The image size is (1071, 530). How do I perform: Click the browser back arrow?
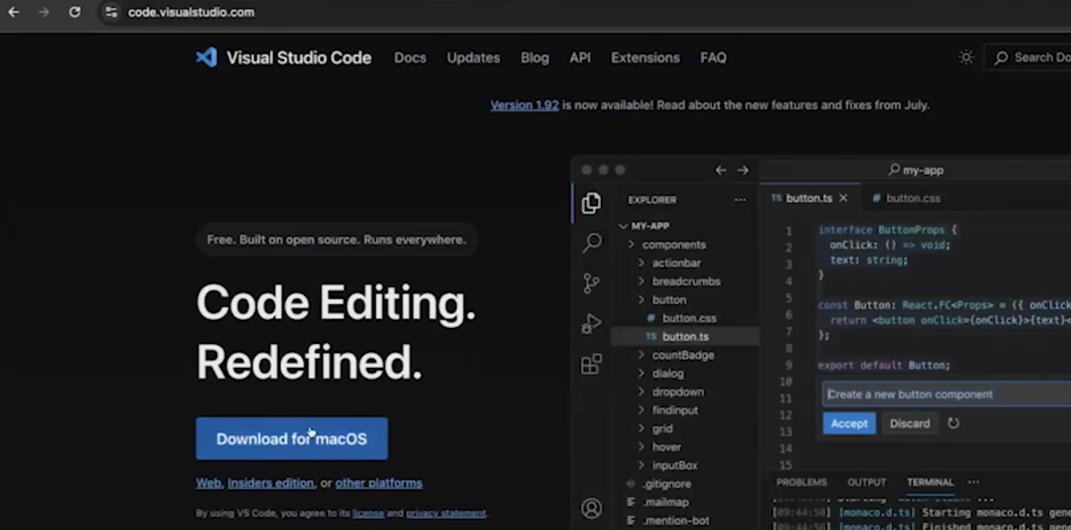(13, 12)
